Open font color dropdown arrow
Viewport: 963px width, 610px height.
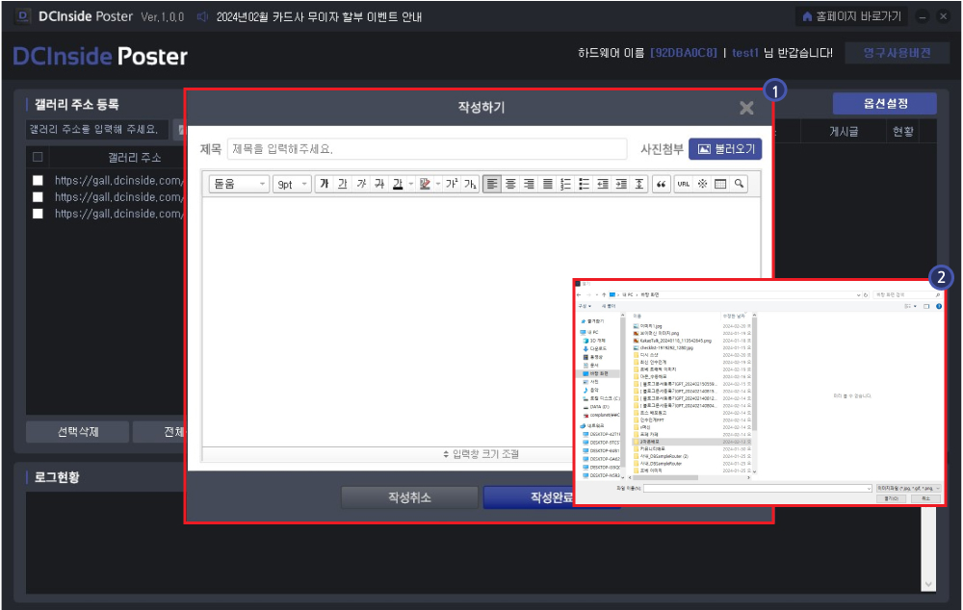click(x=411, y=184)
